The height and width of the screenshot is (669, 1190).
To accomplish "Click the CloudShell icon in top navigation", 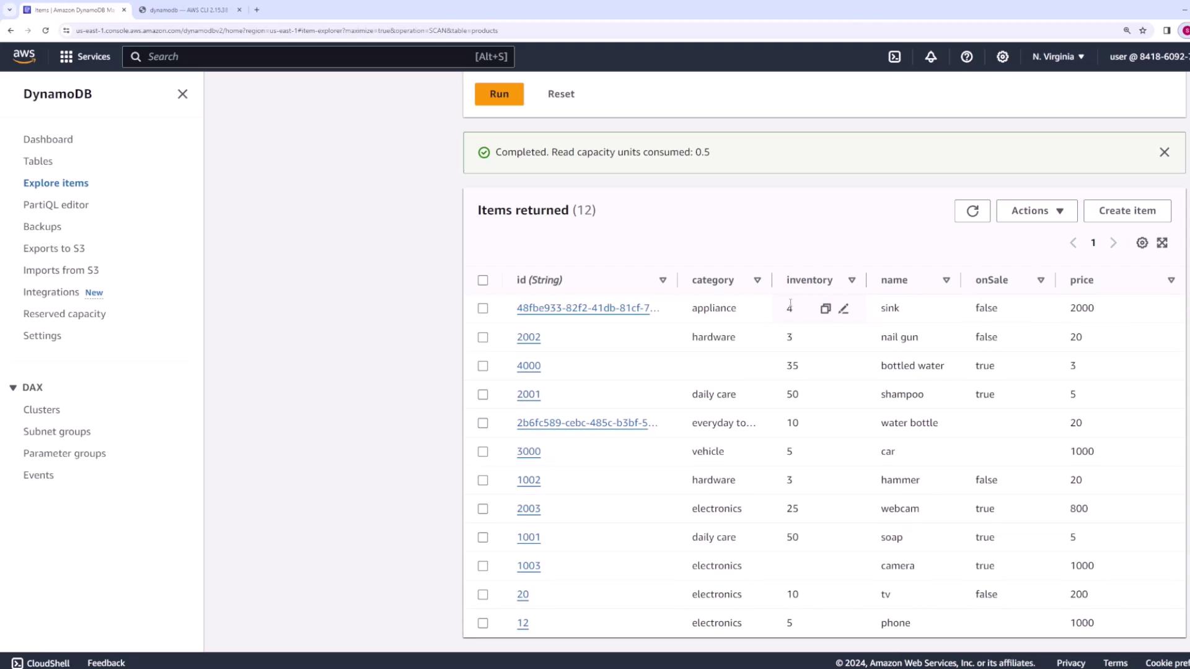I will (894, 56).
